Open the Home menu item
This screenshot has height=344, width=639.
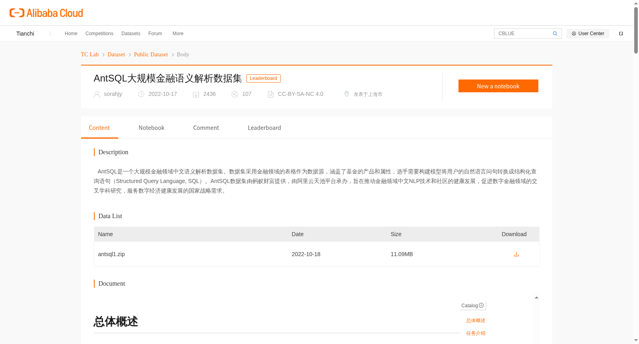tap(71, 34)
